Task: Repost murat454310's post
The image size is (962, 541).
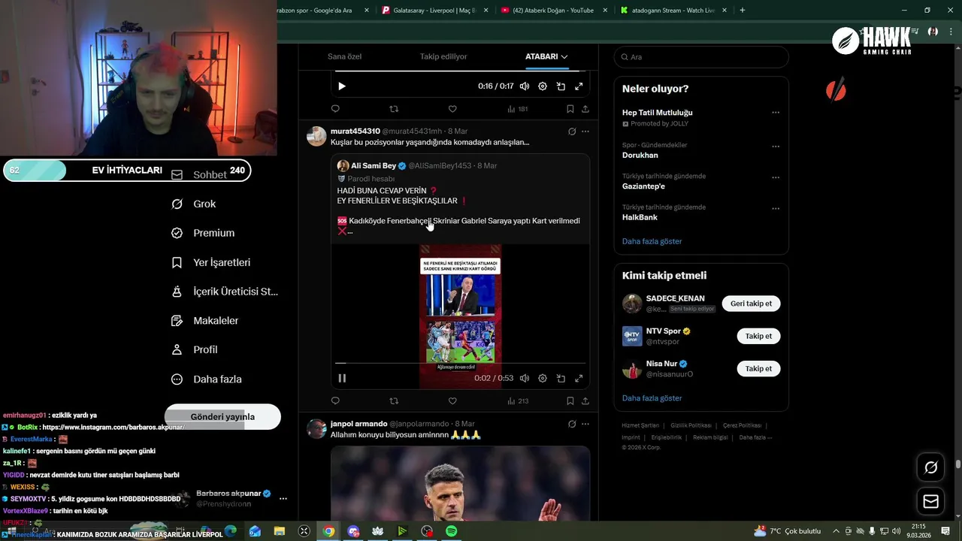Action: pos(394,401)
